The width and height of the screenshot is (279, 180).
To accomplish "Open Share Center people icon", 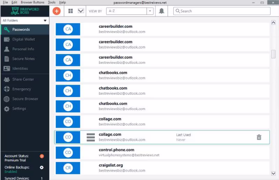I will (x=7, y=80).
